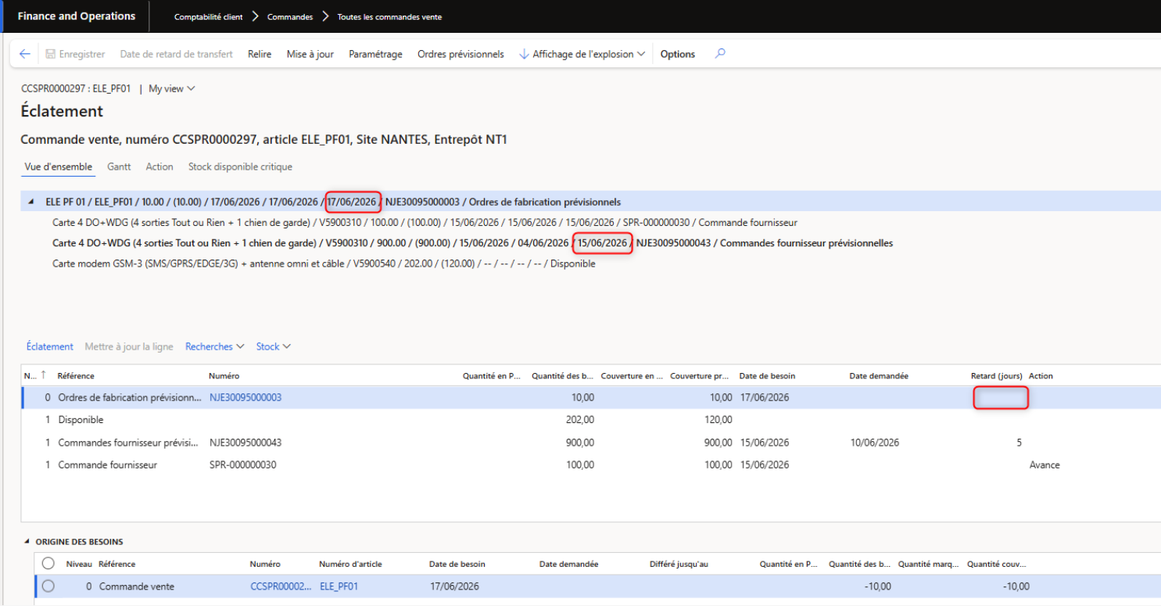This screenshot has height=606, width=1161.
Task: Click the Avance action cell
Action: tap(1045, 464)
